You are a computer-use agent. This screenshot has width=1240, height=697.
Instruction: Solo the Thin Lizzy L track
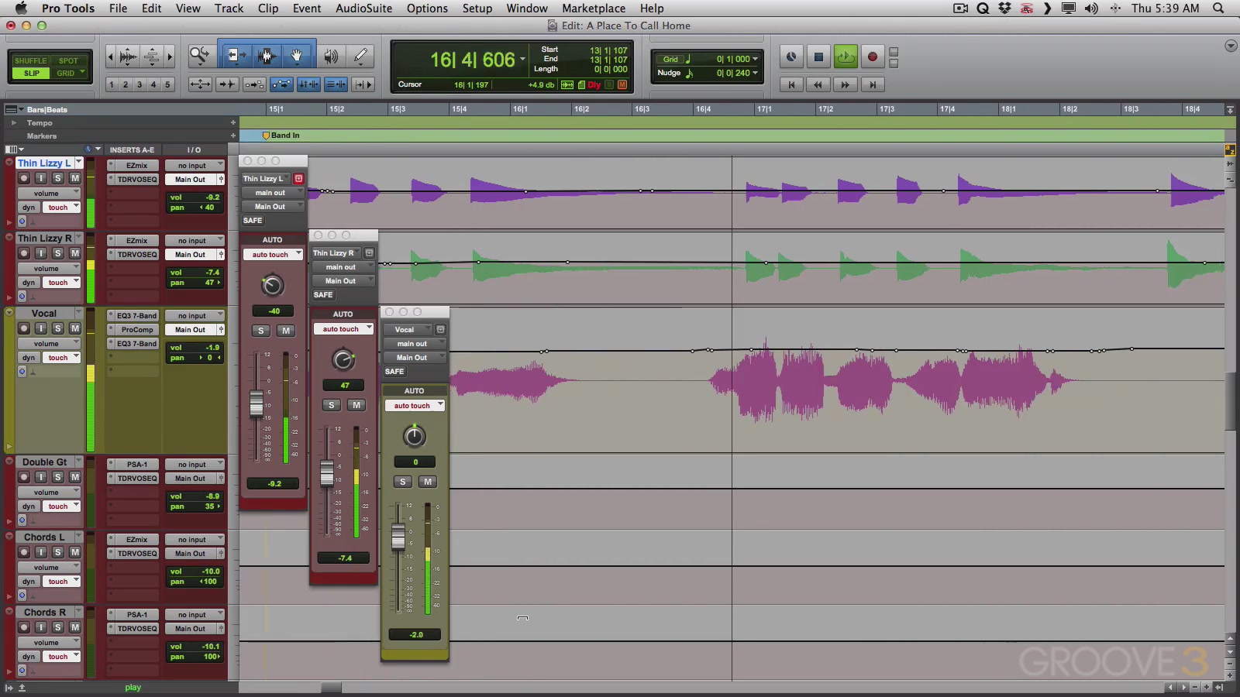[x=57, y=178]
